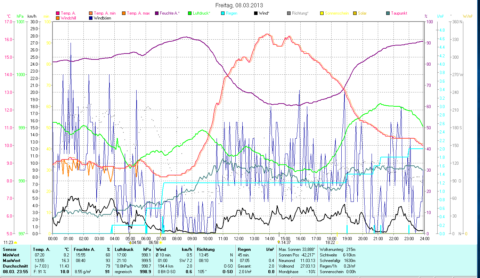Click the green Luftdruck legend swatch
This screenshot has width=480, height=278.
[190, 14]
